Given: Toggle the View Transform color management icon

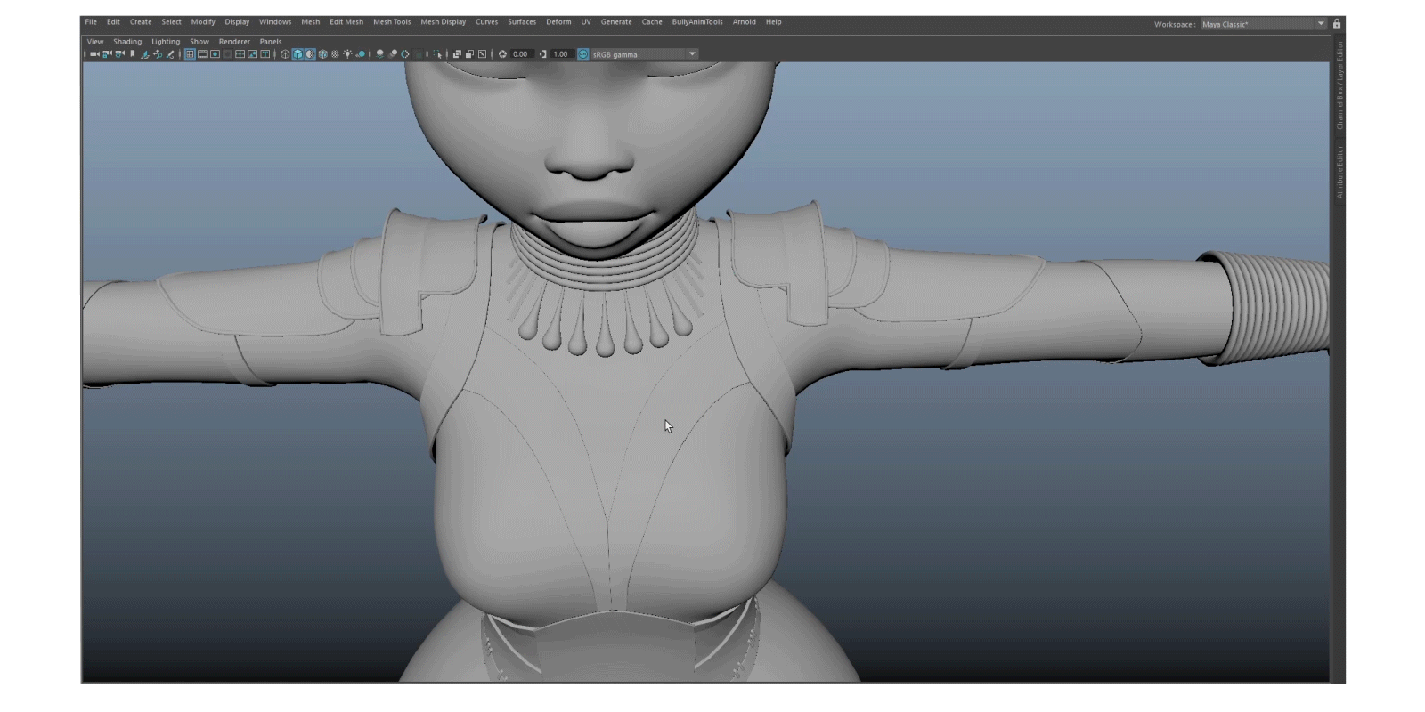Looking at the screenshot, I should coord(583,54).
